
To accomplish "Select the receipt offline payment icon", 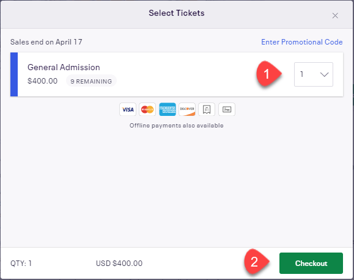I will click(x=207, y=109).
